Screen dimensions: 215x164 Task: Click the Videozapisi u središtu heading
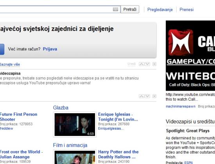point(190,122)
